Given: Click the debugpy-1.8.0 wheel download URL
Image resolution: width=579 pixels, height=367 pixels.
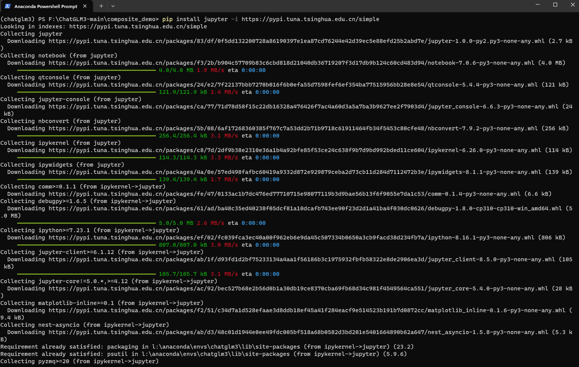Looking at the screenshot, I should (x=305, y=208).
